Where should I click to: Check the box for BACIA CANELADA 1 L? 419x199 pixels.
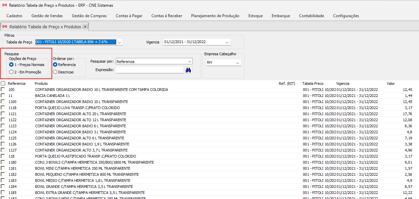tap(3, 96)
